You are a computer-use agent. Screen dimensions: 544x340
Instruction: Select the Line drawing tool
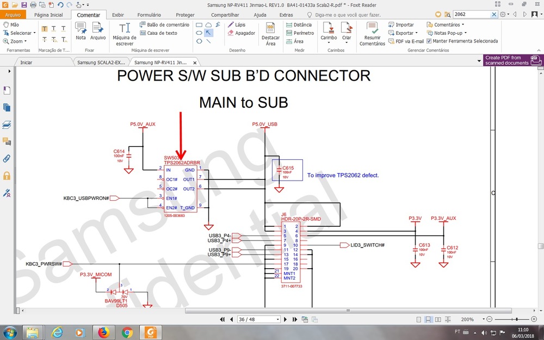pyautogui.click(x=208, y=41)
